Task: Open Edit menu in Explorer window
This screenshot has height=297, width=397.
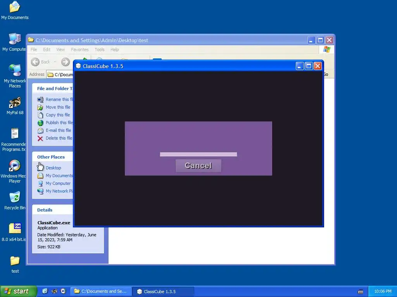Action: [47, 49]
